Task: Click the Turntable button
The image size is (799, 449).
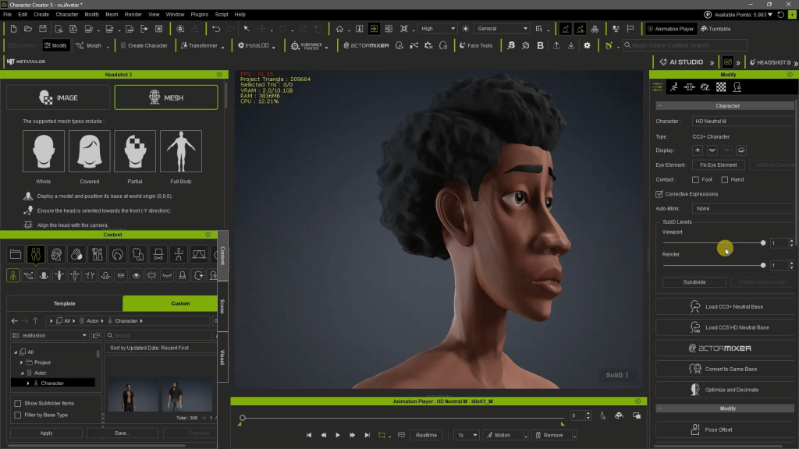Action: (x=716, y=29)
